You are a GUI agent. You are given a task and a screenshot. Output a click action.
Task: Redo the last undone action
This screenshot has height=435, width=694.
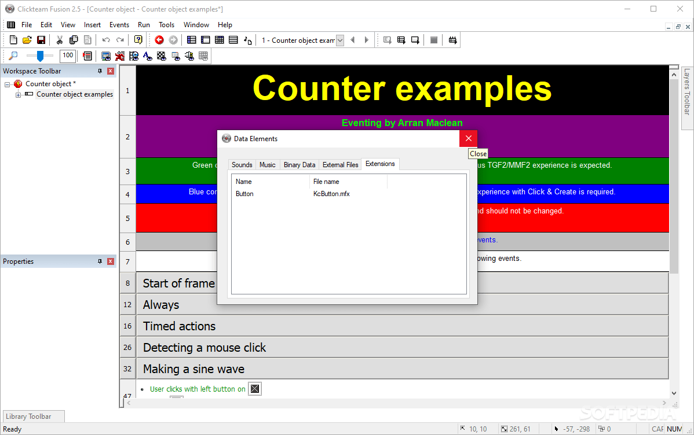[x=120, y=40]
